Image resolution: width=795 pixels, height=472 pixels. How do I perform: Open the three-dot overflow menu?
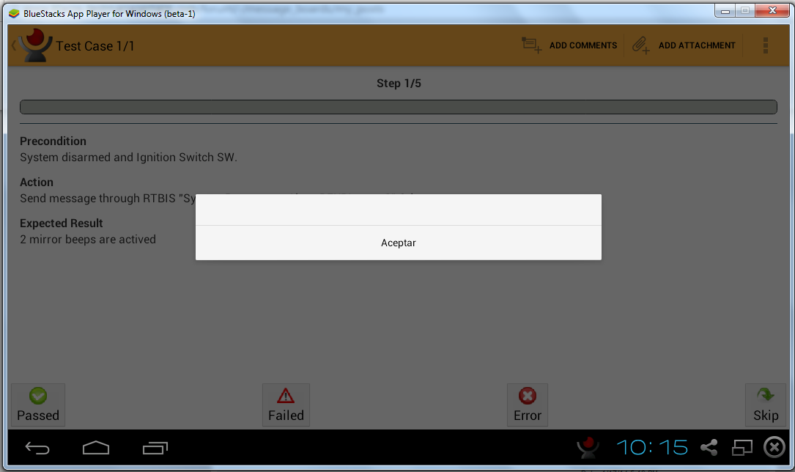[765, 45]
